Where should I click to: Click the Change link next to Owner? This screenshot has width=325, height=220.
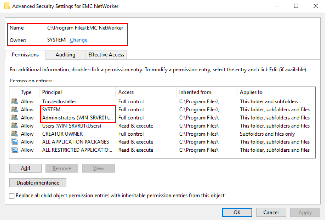pyautogui.click(x=78, y=40)
